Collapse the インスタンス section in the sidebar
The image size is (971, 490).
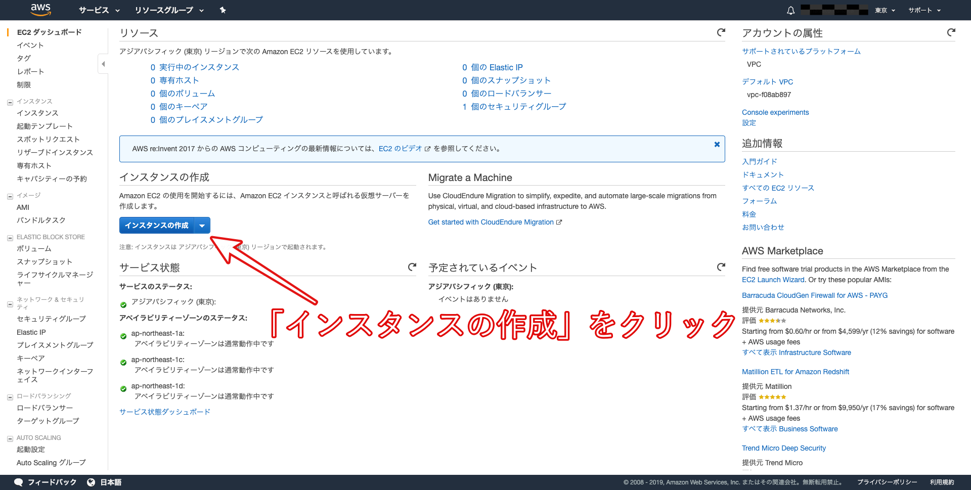click(x=10, y=102)
